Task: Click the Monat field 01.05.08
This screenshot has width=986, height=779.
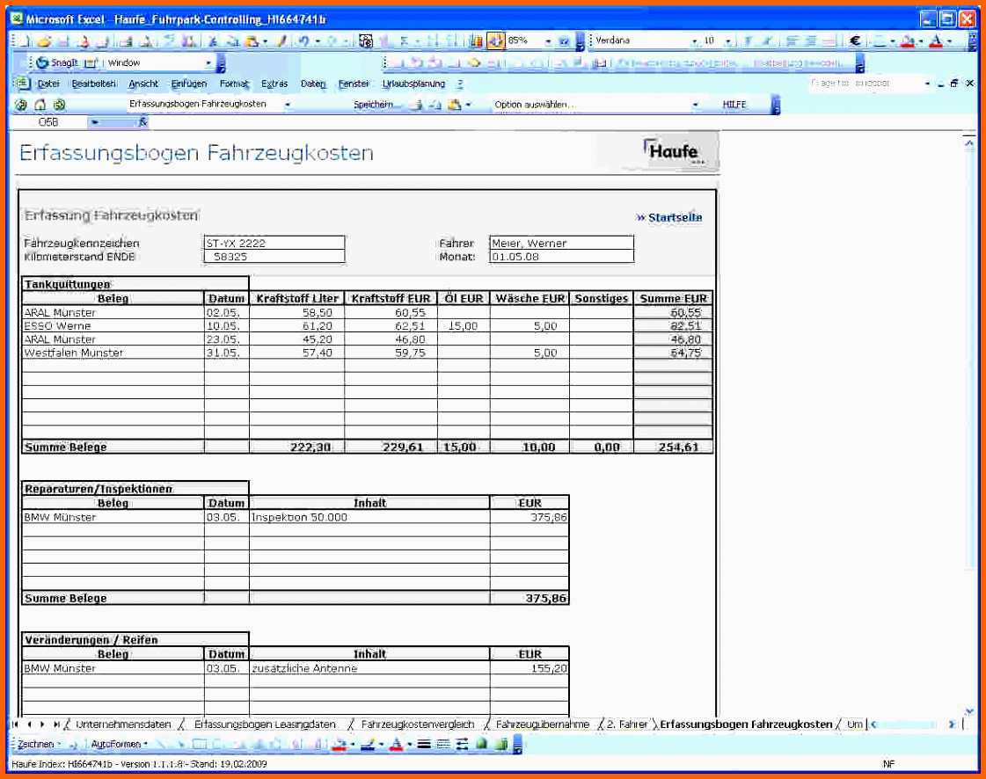Action: pyautogui.click(x=561, y=257)
